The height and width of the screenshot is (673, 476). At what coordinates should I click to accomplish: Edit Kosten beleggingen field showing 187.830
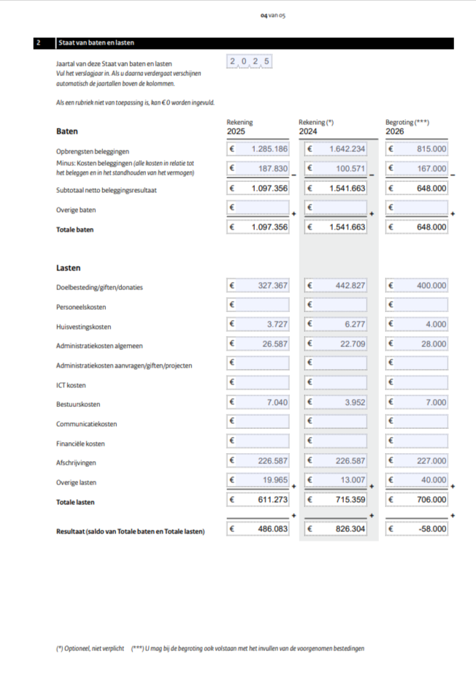(x=258, y=168)
